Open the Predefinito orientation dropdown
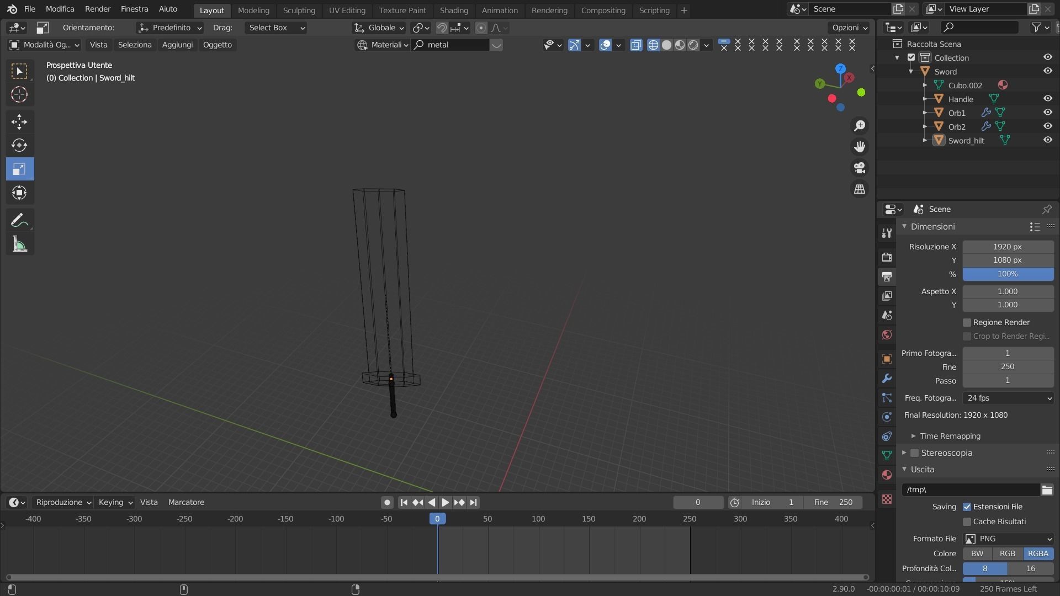The image size is (1060, 596). click(170, 28)
